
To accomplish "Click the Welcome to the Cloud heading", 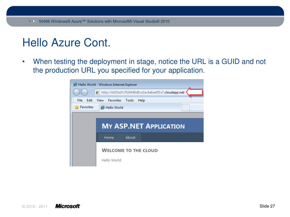I will pos(130,150).
